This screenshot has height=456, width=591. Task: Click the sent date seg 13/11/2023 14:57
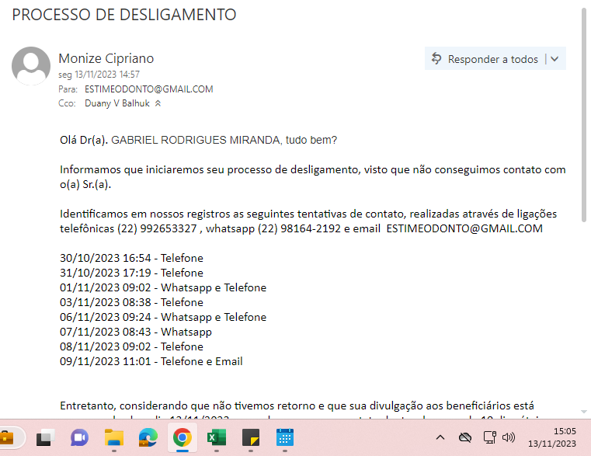pyautogui.click(x=99, y=75)
